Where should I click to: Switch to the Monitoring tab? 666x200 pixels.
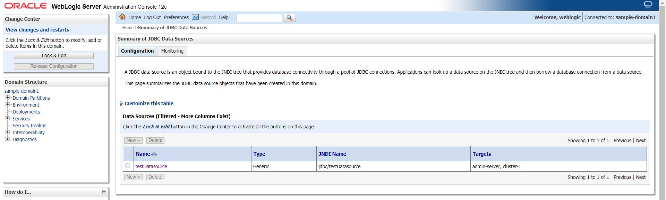pos(172,51)
